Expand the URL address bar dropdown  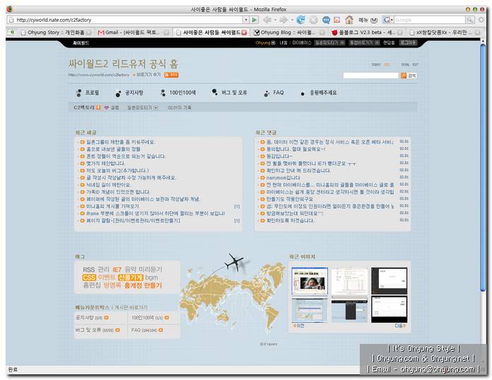245,20
